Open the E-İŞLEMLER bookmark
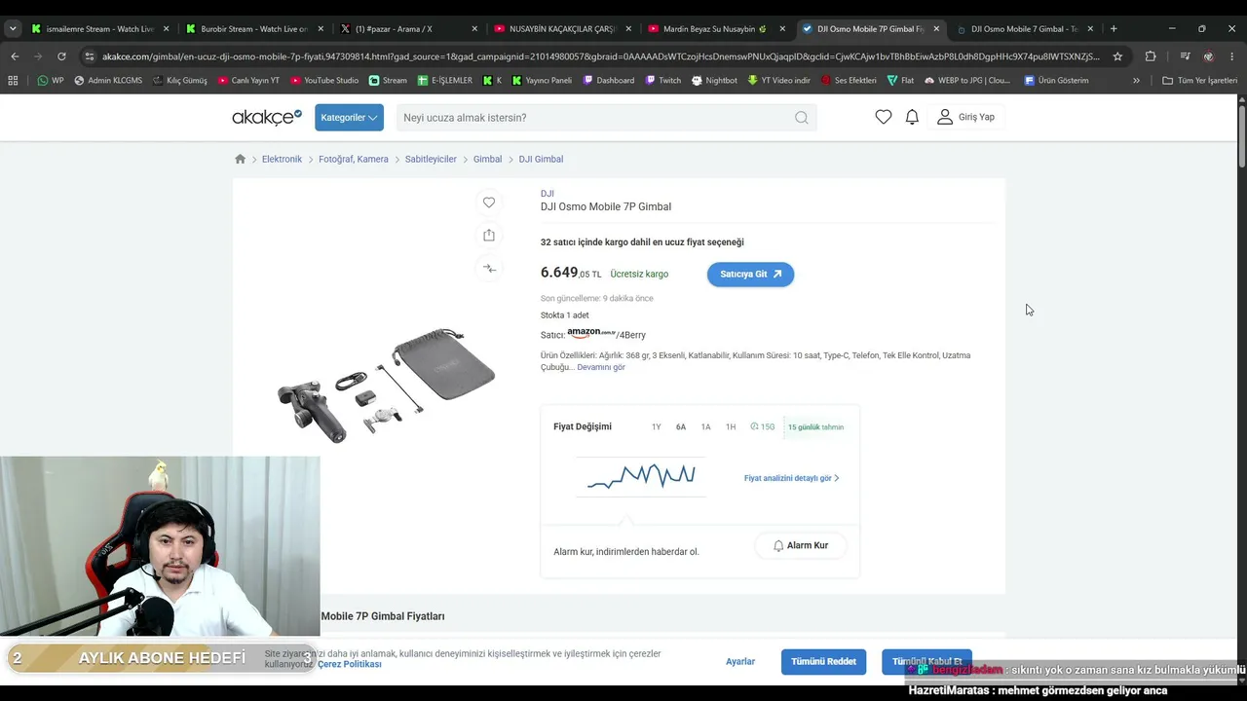This screenshot has height=701, width=1247. click(444, 80)
